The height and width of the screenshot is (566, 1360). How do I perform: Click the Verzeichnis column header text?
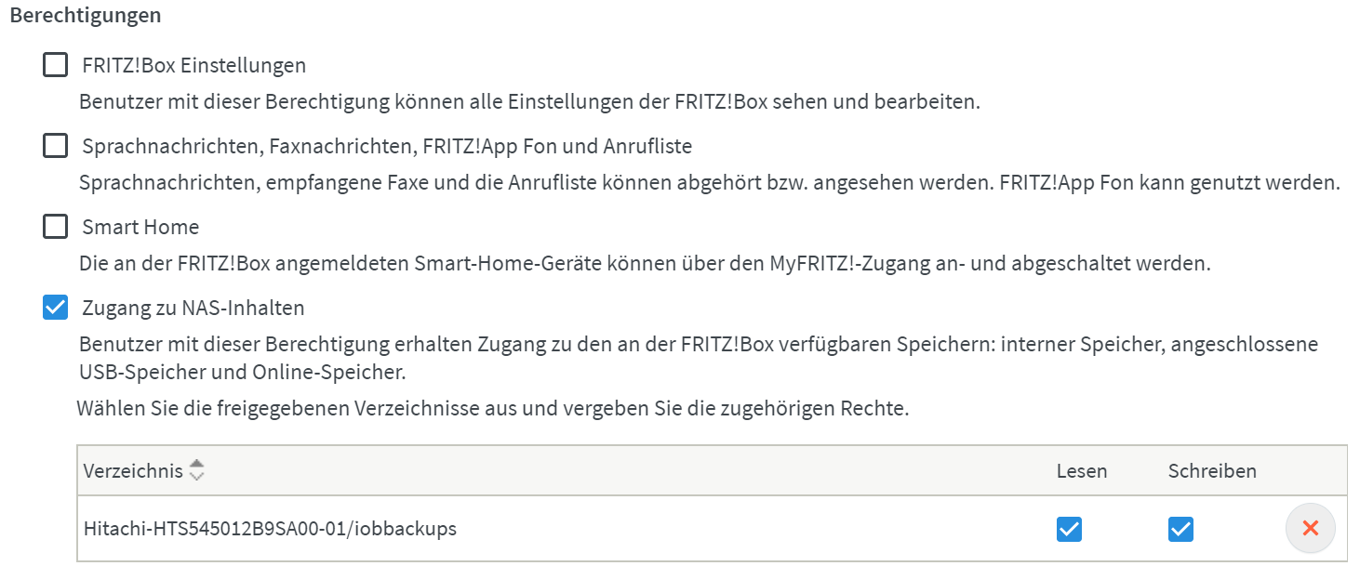(133, 470)
